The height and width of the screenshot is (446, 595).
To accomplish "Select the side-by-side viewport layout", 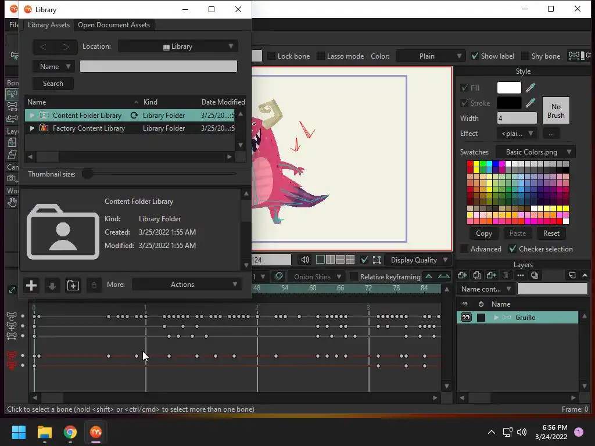I will [x=330, y=260].
